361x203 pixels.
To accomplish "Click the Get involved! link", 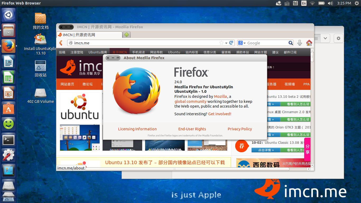I will click(220, 114).
